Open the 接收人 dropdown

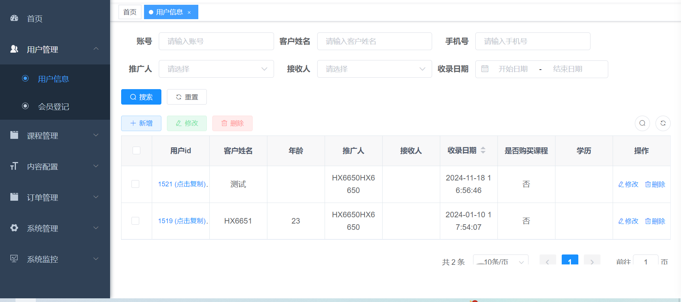click(x=374, y=69)
